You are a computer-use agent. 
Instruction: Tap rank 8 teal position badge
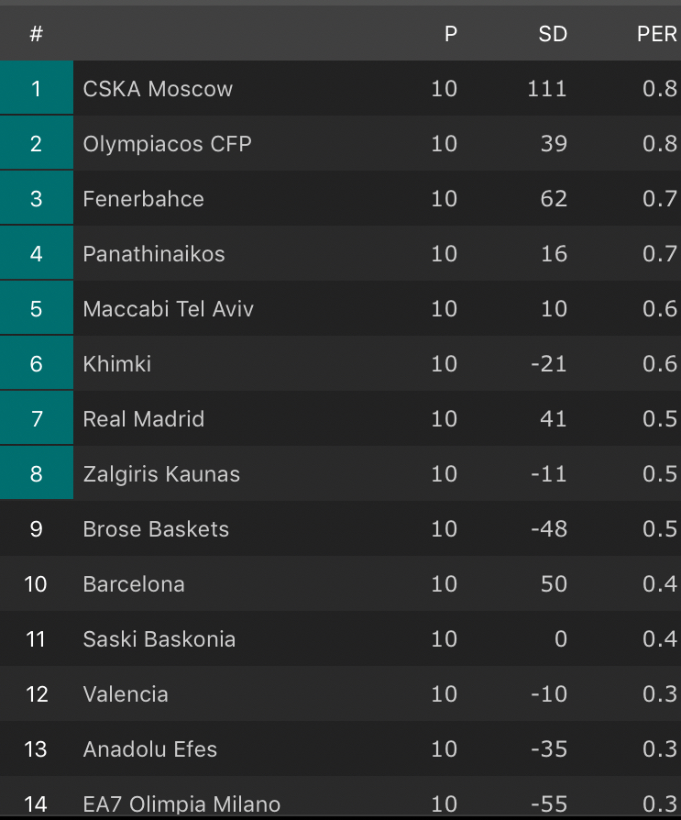coord(37,474)
